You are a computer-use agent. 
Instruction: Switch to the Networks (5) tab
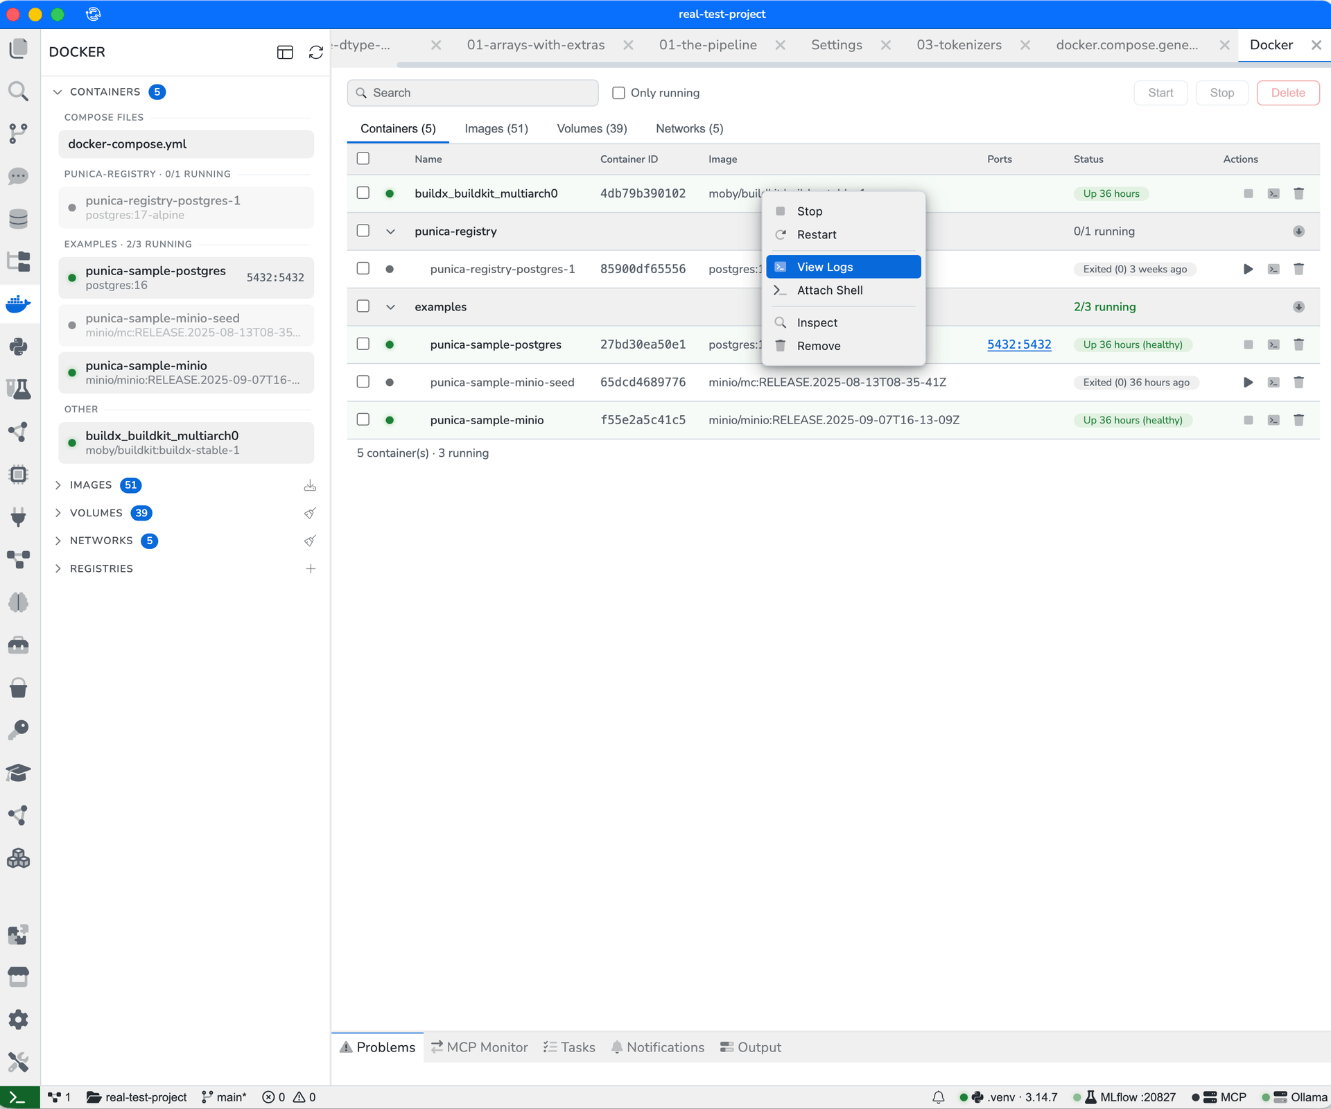point(690,129)
